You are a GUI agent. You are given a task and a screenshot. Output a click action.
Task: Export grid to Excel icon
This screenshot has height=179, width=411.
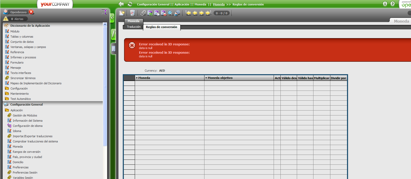click(x=150, y=13)
